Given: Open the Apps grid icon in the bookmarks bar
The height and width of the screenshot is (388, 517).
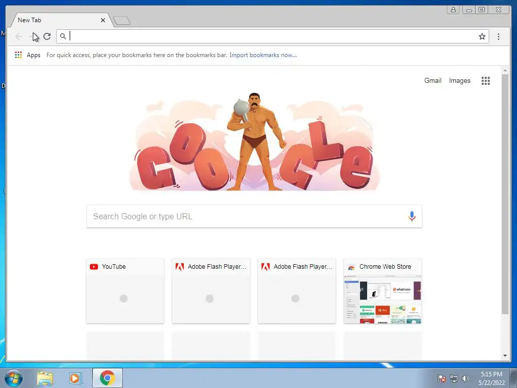Looking at the screenshot, I should click(19, 55).
